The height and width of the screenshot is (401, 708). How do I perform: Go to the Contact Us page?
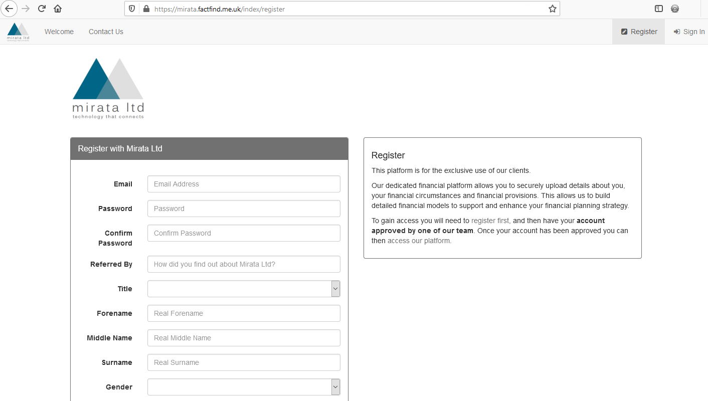coord(106,32)
